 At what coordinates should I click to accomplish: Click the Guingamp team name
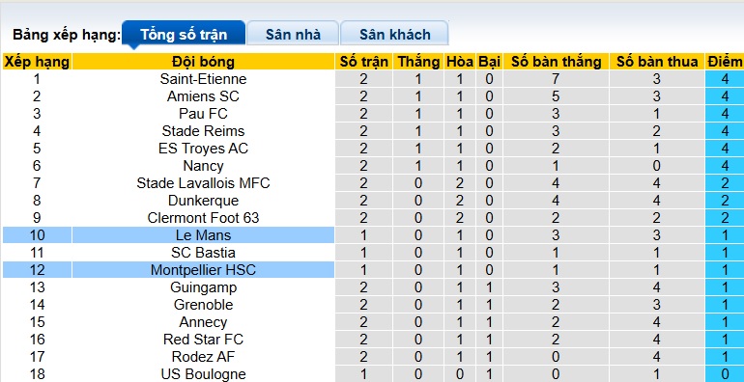(203, 287)
